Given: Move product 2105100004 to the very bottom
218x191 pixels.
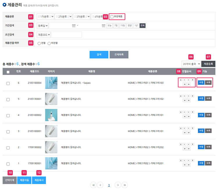Looking at the screenshot, I should tap(192, 80).
